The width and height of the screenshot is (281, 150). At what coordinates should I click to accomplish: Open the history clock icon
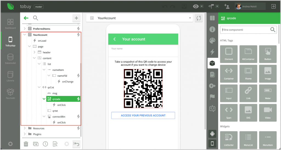tap(45, 144)
